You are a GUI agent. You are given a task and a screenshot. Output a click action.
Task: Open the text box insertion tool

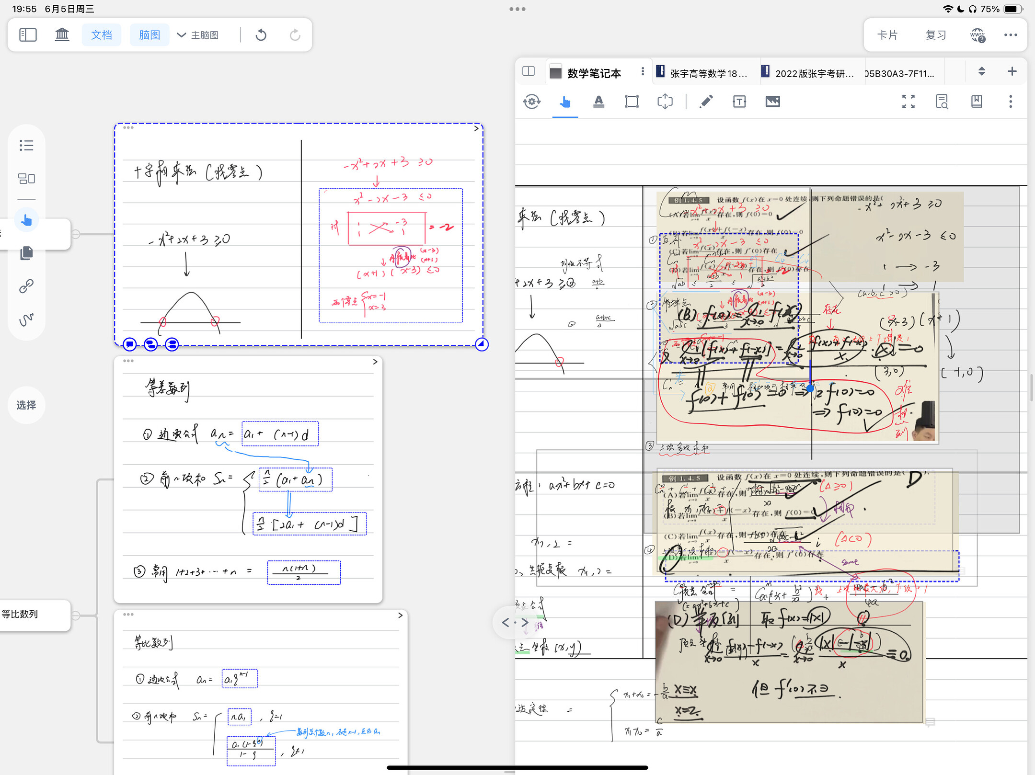point(739,102)
